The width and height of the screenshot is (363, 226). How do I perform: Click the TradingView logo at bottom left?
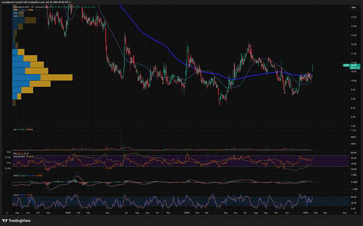pyautogui.click(x=16, y=220)
